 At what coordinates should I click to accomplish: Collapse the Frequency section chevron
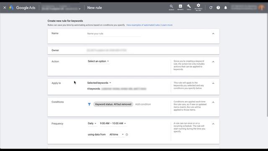pos(213,124)
